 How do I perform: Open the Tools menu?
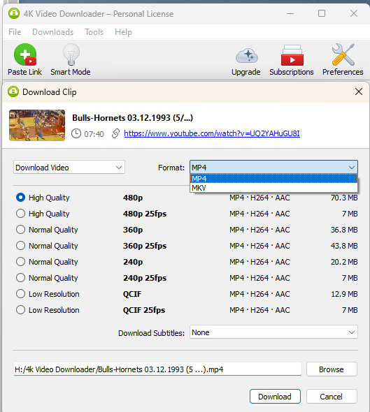[94, 32]
